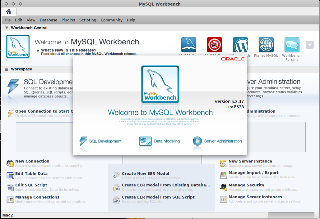Click the MySQL Bug Reporter icon
320x219 pixels.
[x=215, y=45]
